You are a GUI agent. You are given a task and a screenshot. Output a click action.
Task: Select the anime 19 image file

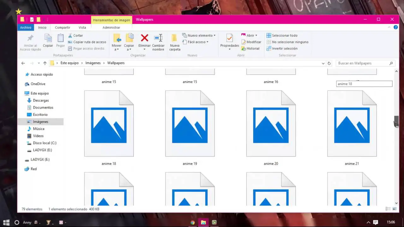(190, 128)
